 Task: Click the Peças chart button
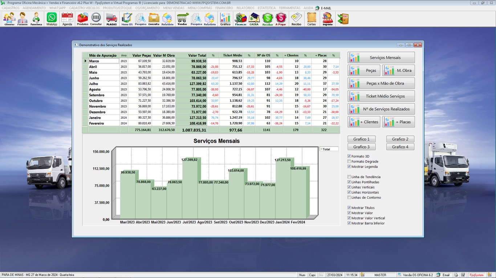pos(364,71)
